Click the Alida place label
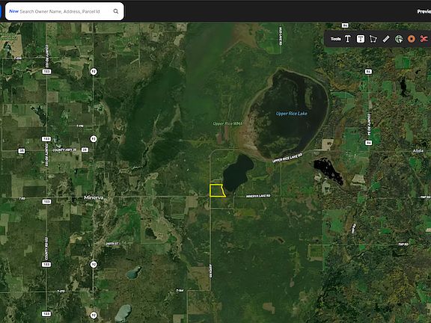 click(x=418, y=151)
